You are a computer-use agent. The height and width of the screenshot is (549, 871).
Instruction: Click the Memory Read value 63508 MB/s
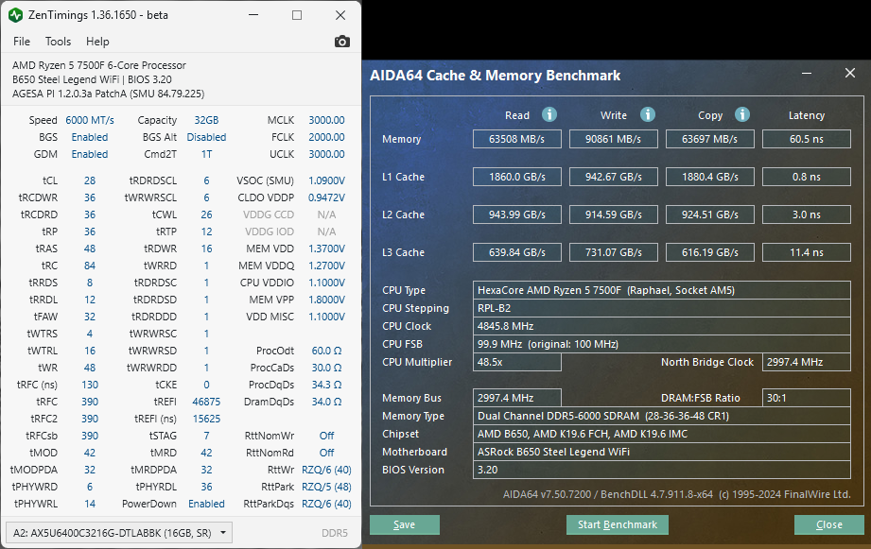tap(517, 139)
